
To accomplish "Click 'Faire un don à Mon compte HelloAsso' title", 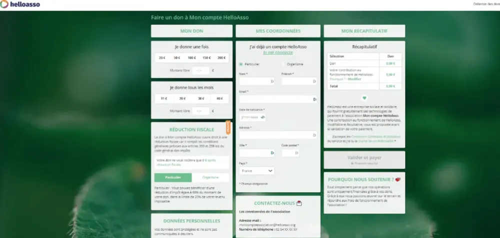I will [199, 17].
